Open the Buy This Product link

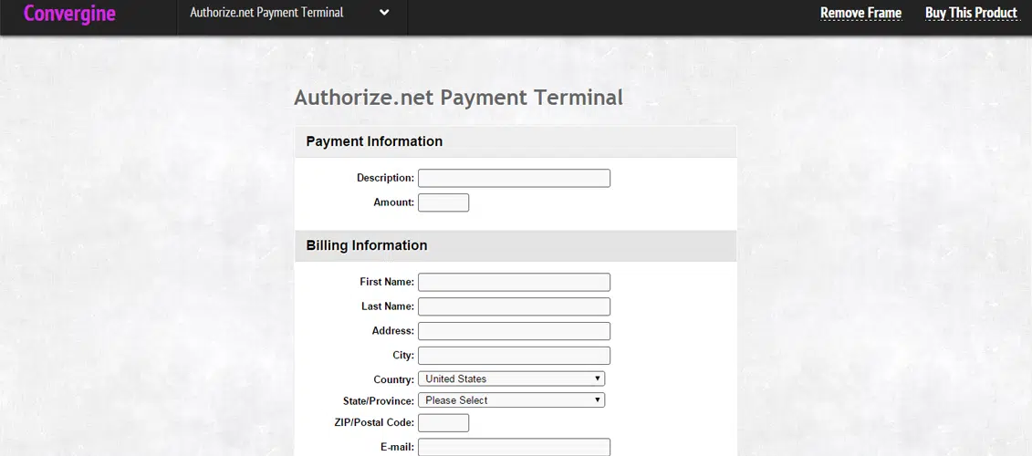970,13
